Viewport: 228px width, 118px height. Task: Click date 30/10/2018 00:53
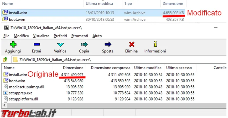tap(100, 19)
